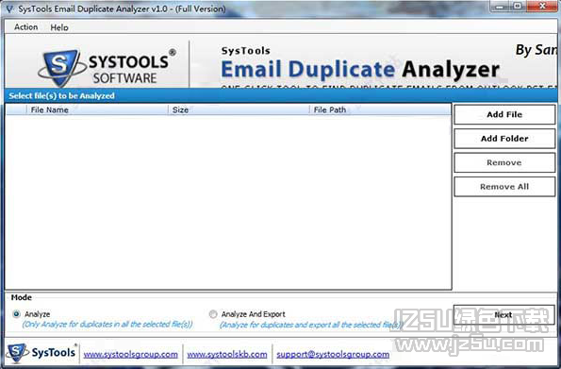Close the Email Duplicate Analyzer window
The width and height of the screenshot is (561, 369).
pos(542,6)
